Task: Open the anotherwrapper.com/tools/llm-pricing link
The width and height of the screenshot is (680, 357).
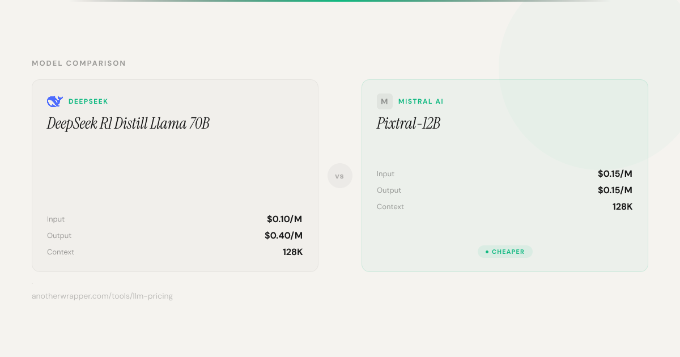Action: [x=102, y=296]
